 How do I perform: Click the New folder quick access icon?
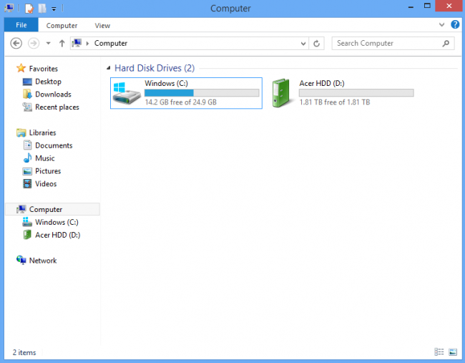tap(41, 9)
